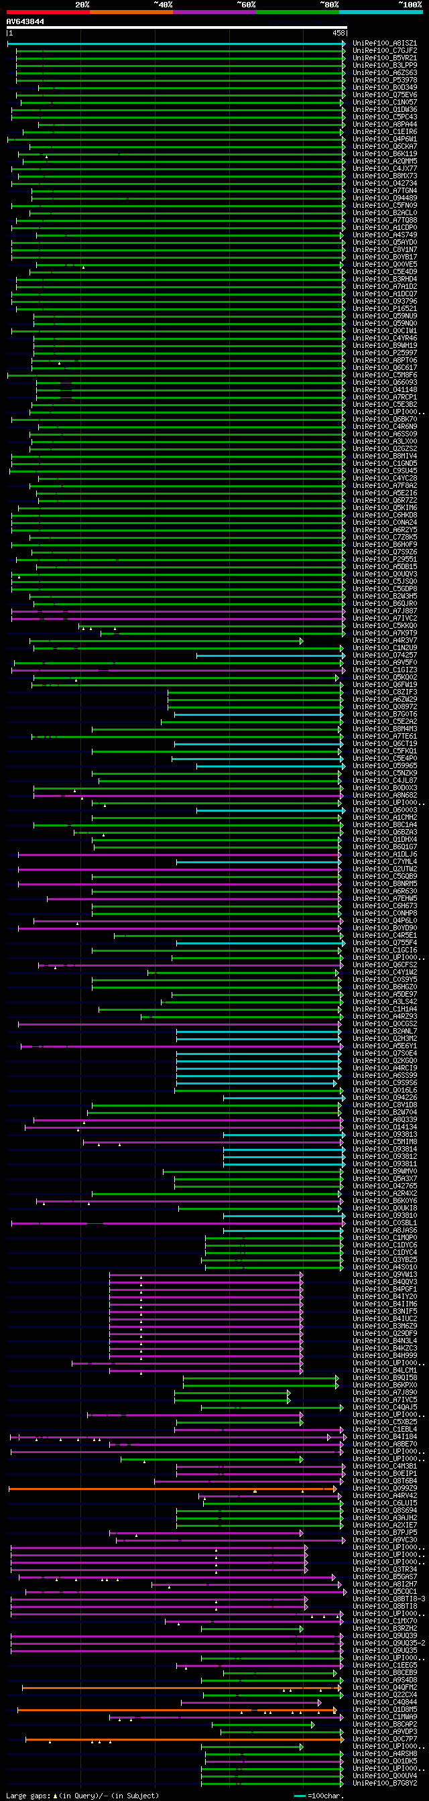This screenshot has height=1801, width=429.
Task: Open hit UniRef100_Q75EV6
Action: (385, 95)
